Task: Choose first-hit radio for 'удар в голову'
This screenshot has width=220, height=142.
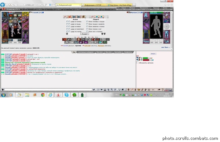Action: (67, 22)
